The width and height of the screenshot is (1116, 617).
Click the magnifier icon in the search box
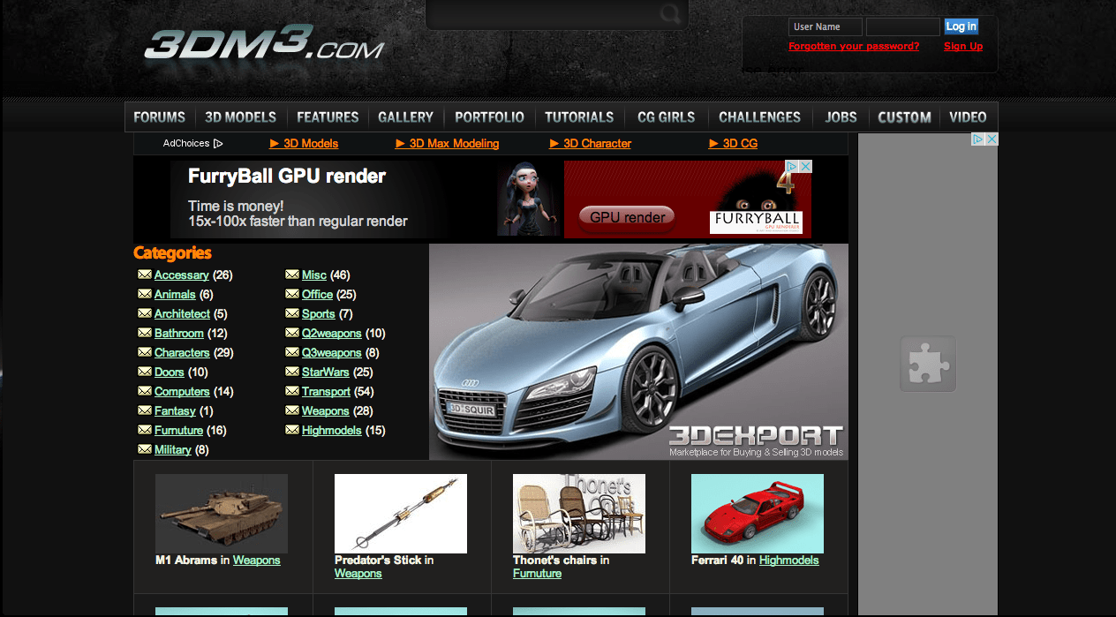(x=670, y=13)
